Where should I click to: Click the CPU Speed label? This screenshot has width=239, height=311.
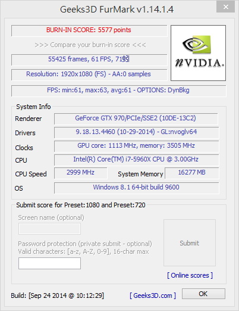coord(31,174)
